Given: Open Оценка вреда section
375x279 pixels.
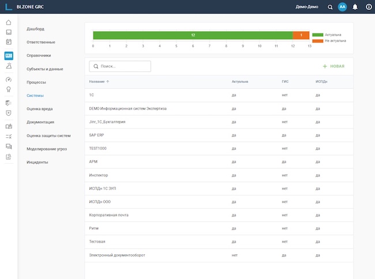Looking at the screenshot, I should pos(39,109).
